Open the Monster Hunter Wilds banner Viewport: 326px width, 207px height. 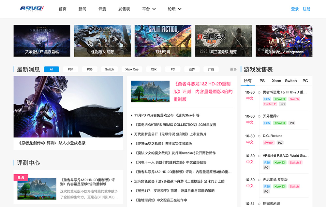(x=102, y=41)
